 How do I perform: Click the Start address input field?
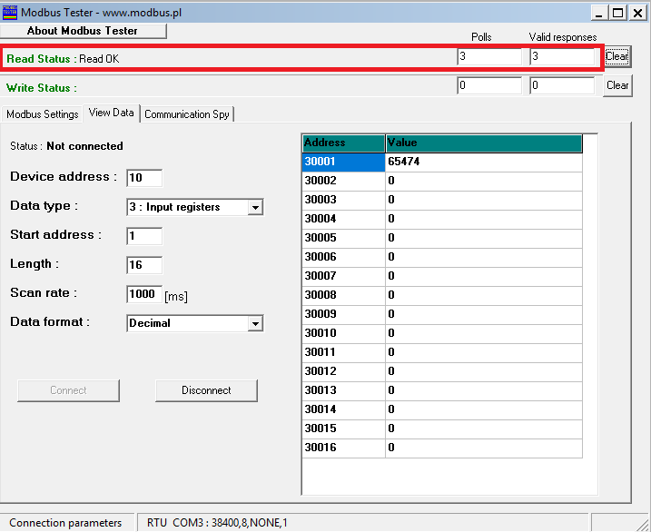click(144, 236)
